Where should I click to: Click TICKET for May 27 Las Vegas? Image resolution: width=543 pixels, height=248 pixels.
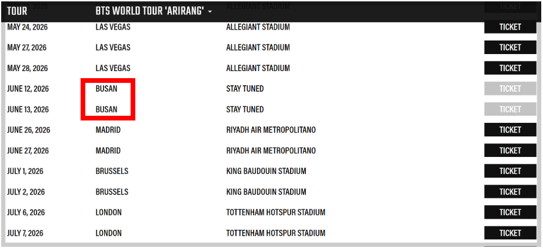[x=510, y=48]
